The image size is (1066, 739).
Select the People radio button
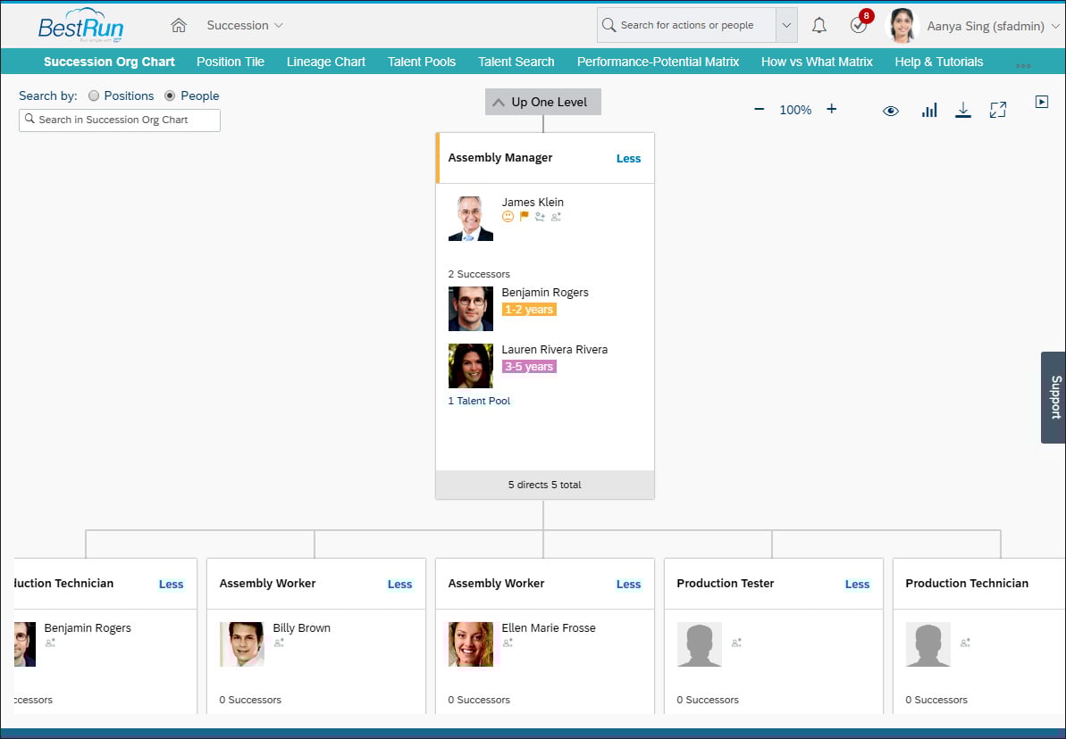tap(170, 95)
